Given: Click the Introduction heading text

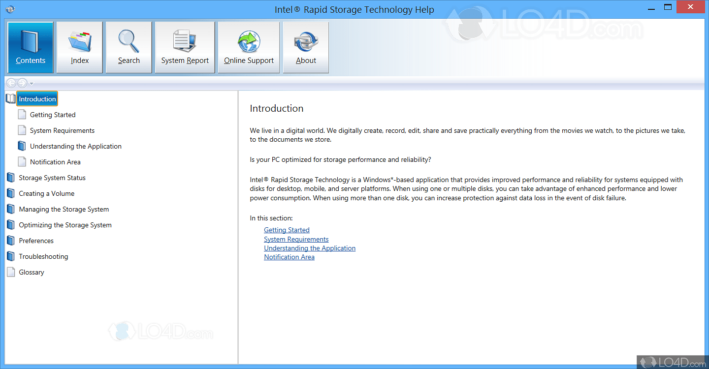Looking at the screenshot, I should point(277,108).
